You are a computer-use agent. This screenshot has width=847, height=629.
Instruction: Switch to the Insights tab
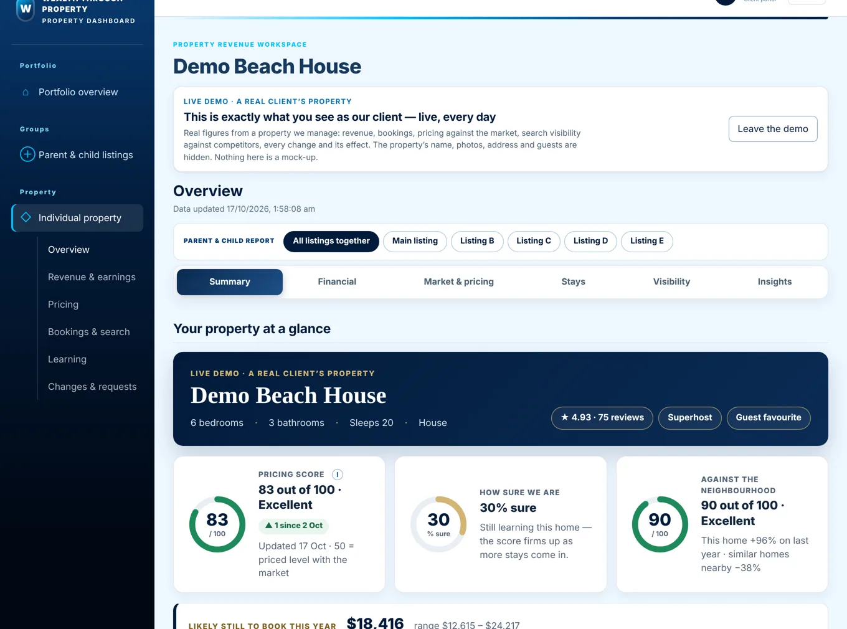pos(775,282)
